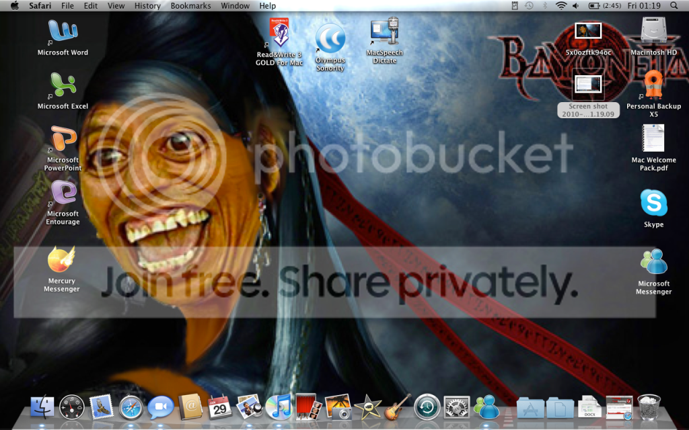Open the Safari application menu
Viewport: 689px width, 430px height.
(40, 5)
